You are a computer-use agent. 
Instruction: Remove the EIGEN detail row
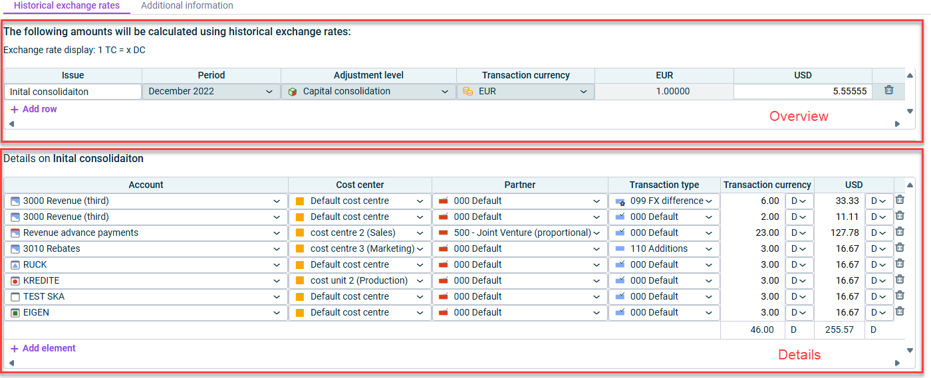tap(900, 312)
